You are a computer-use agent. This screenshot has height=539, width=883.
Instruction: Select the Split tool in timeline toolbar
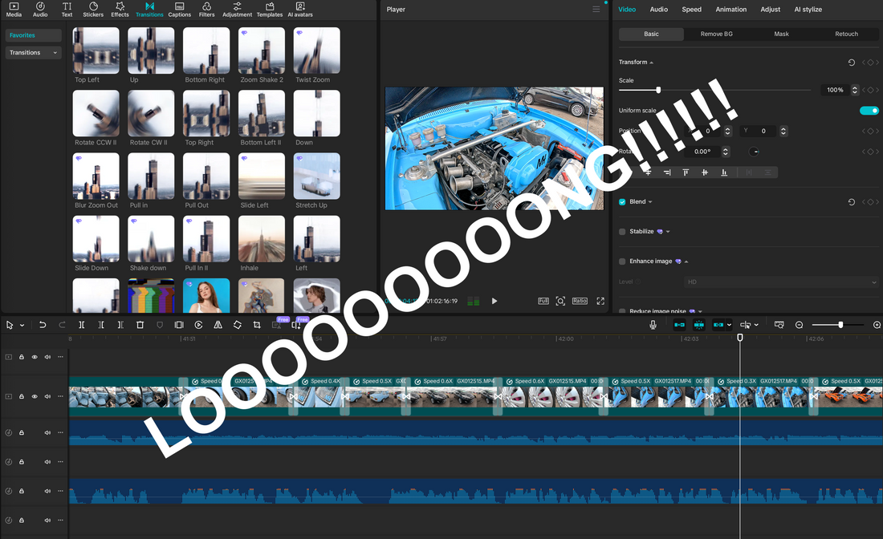(83, 325)
